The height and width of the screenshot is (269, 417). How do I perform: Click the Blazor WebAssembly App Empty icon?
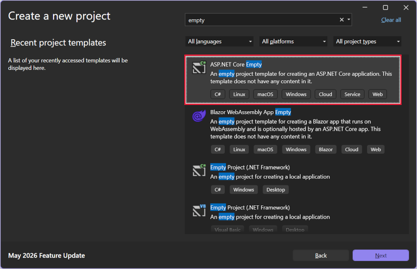(199, 115)
